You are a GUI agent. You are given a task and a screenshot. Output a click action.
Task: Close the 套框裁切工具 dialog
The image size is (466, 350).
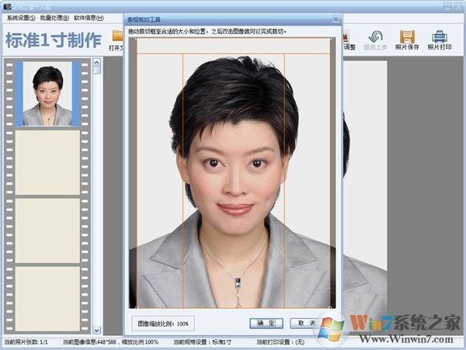(336, 19)
